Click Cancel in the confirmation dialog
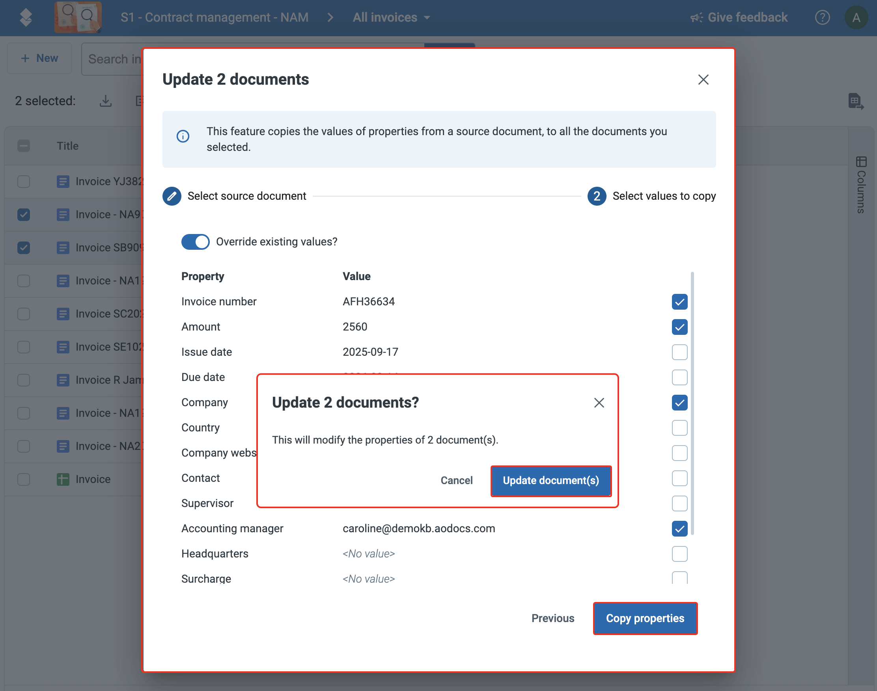This screenshot has height=691, width=877. tap(456, 481)
